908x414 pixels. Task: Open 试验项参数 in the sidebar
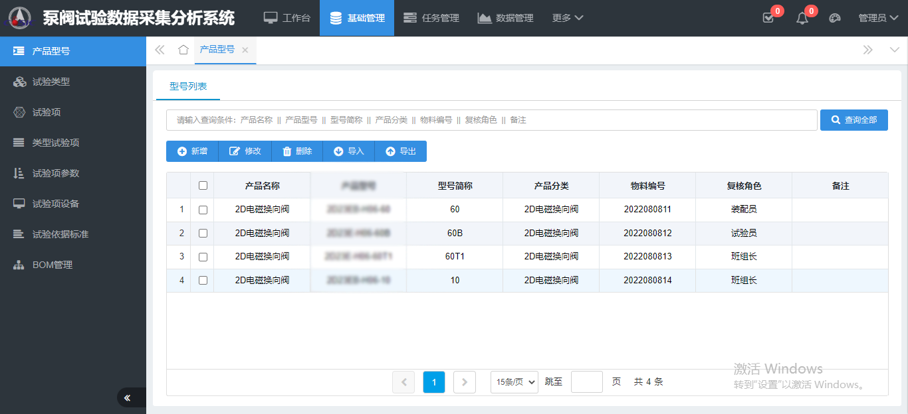point(56,173)
